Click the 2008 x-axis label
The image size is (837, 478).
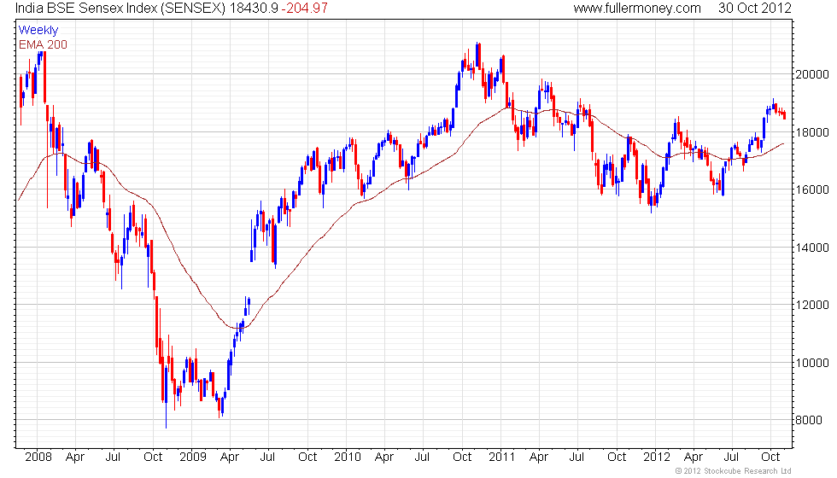click(38, 458)
